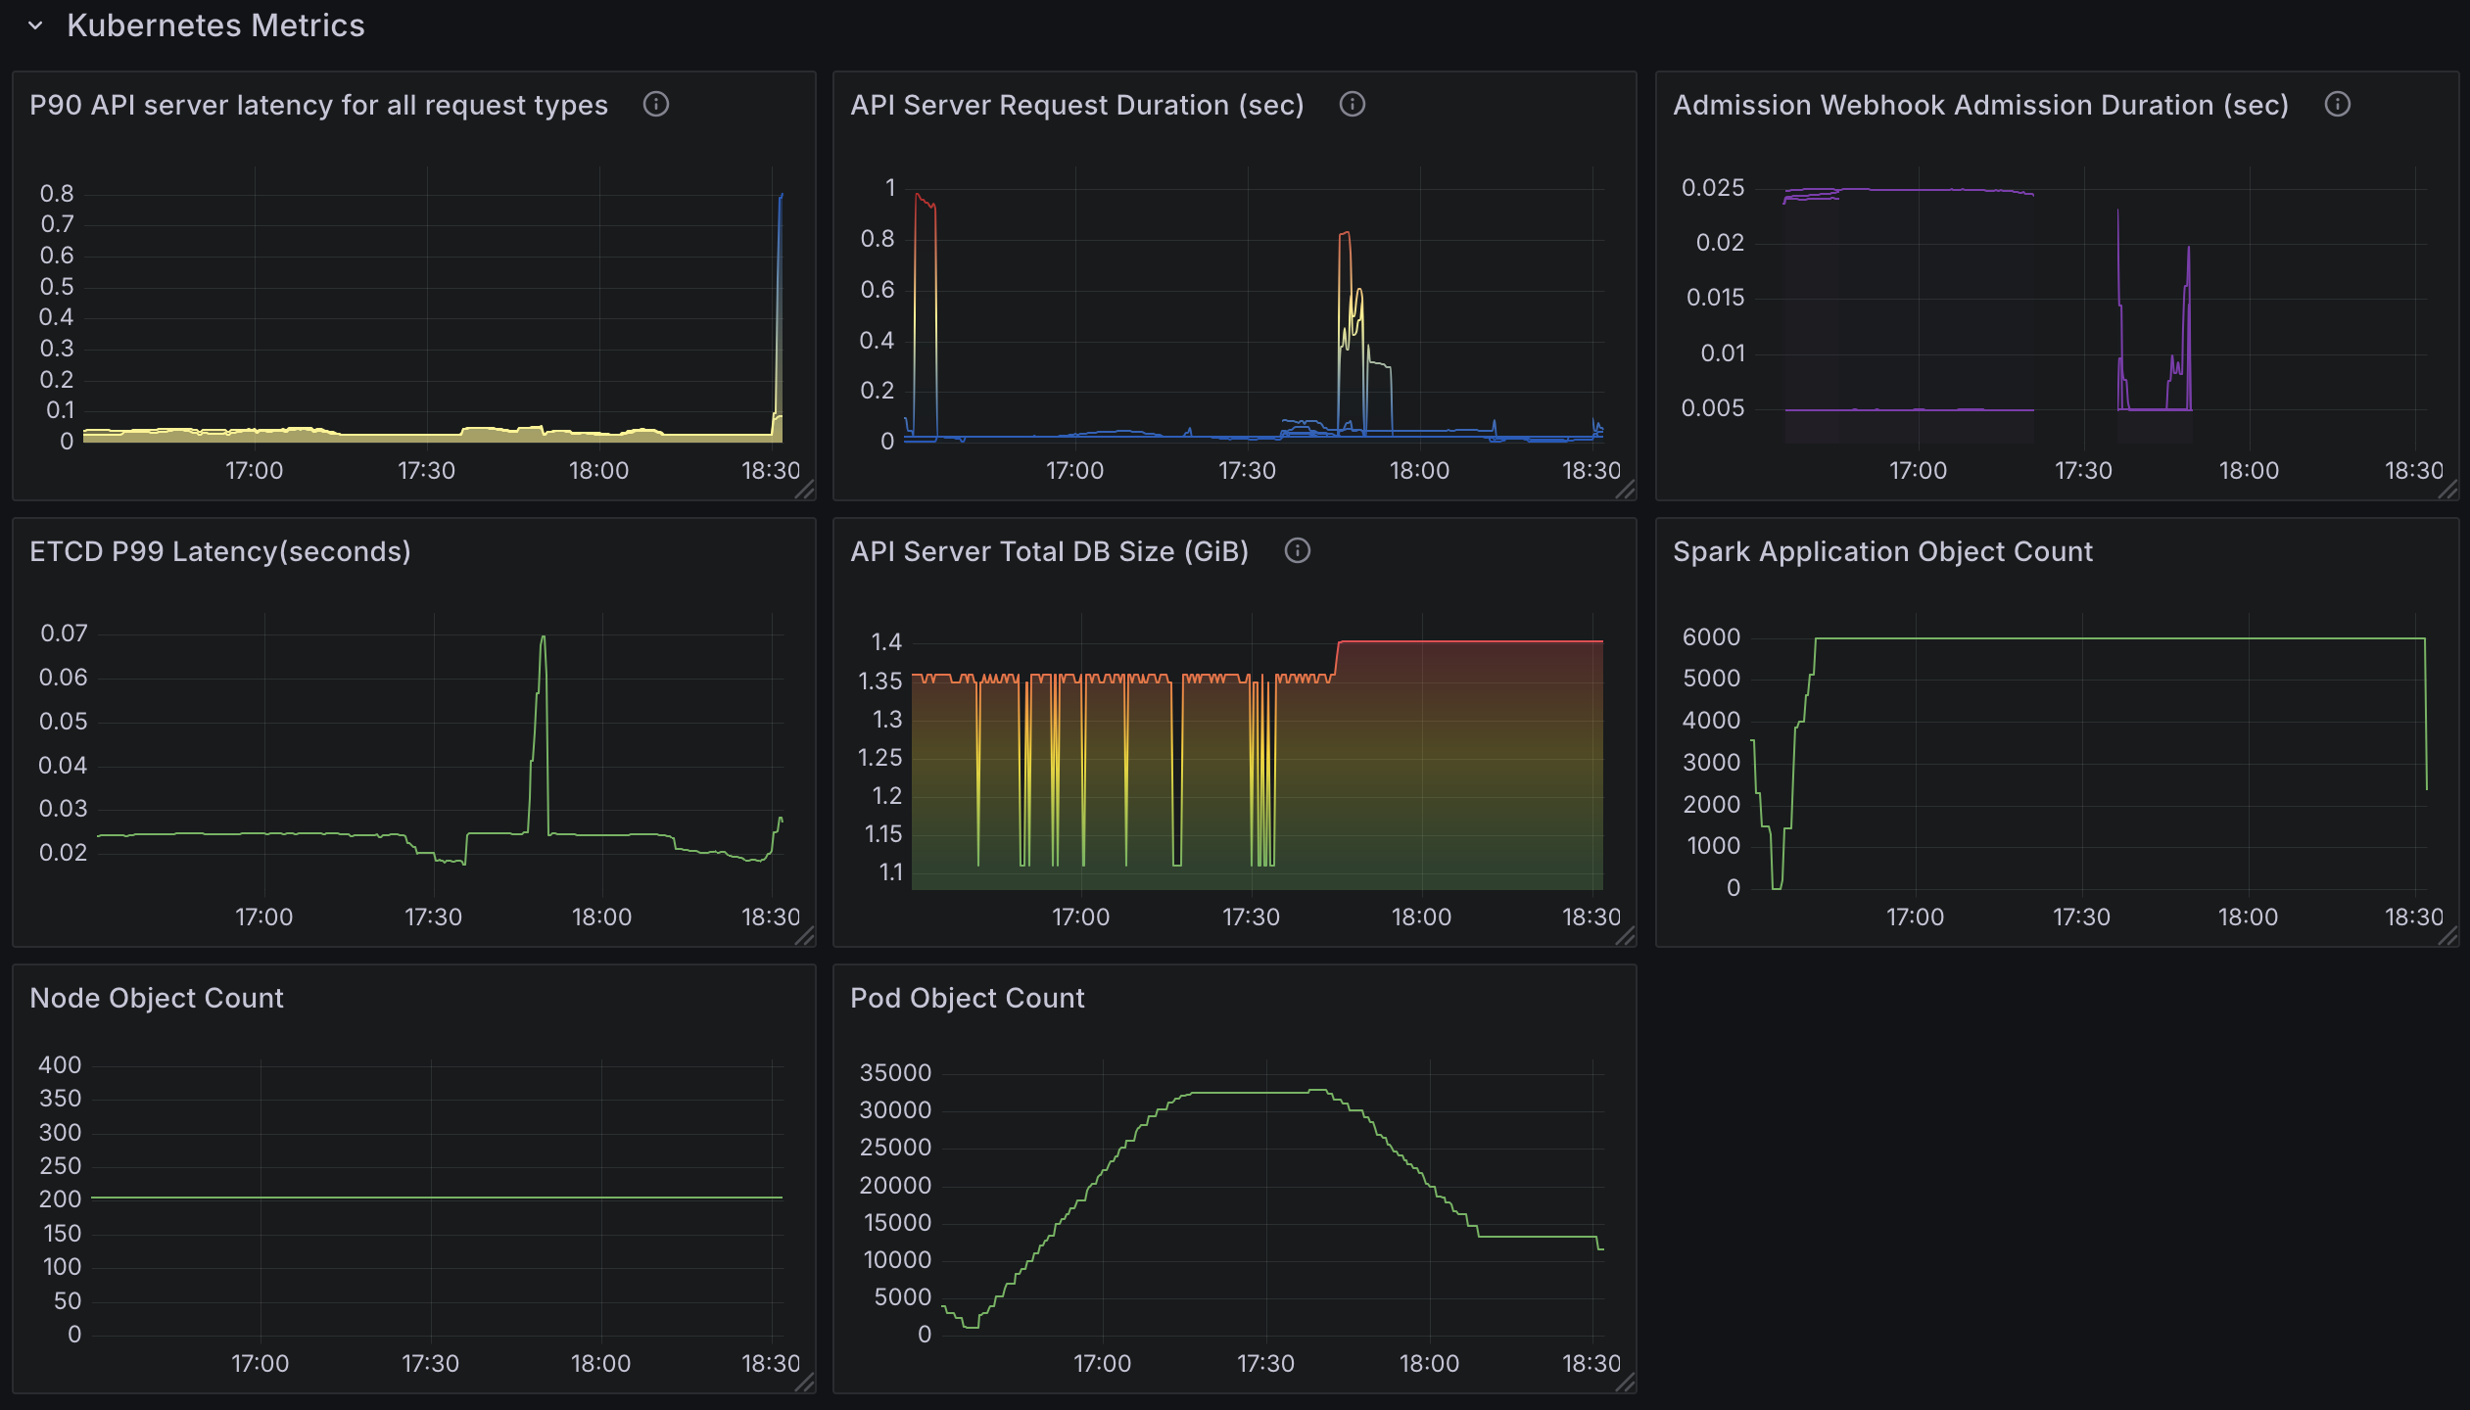The image size is (2470, 1410).
Task: Select the Spark Application Object Count panel title
Action: pyautogui.click(x=1881, y=551)
